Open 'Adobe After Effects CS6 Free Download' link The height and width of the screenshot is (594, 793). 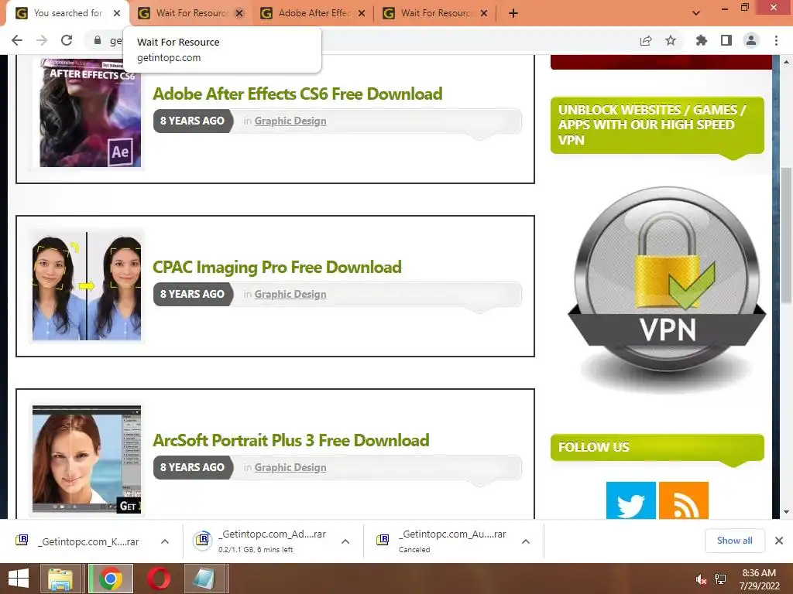[297, 94]
